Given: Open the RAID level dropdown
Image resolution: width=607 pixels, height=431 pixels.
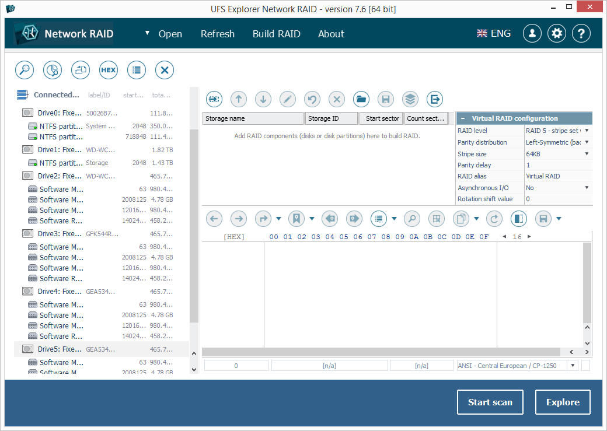Looking at the screenshot, I should 587,131.
